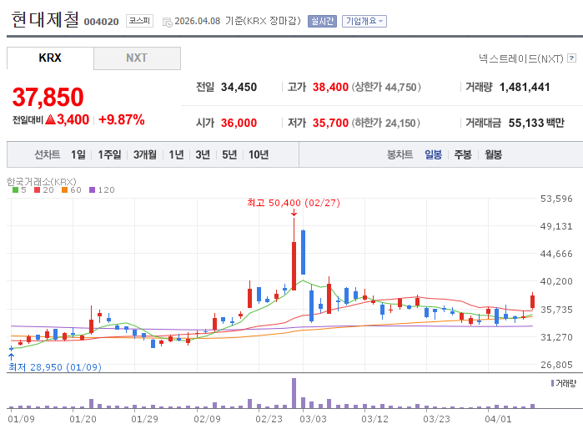583x429 pixels.
Task: Click the tall blue candlestick at 03/03
Action: click(x=303, y=252)
